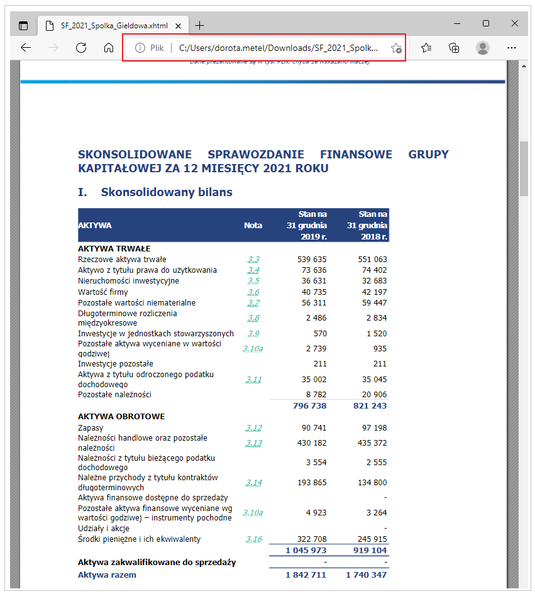Click the 'Aktywa razem' row label
The image size is (535, 594).
tap(107, 575)
